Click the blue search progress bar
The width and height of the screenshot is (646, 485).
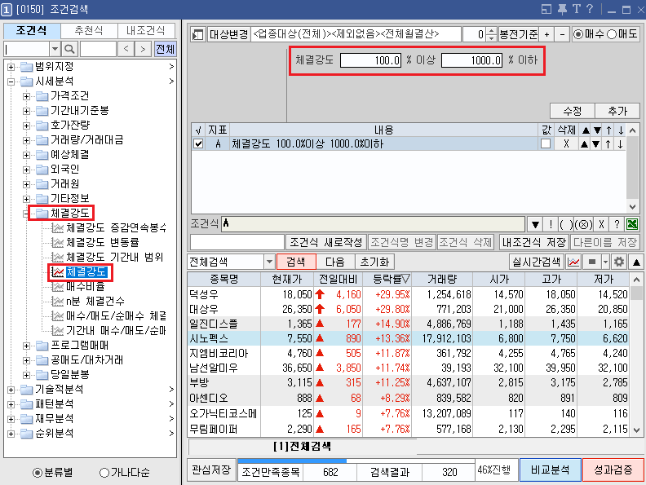(x=292, y=461)
